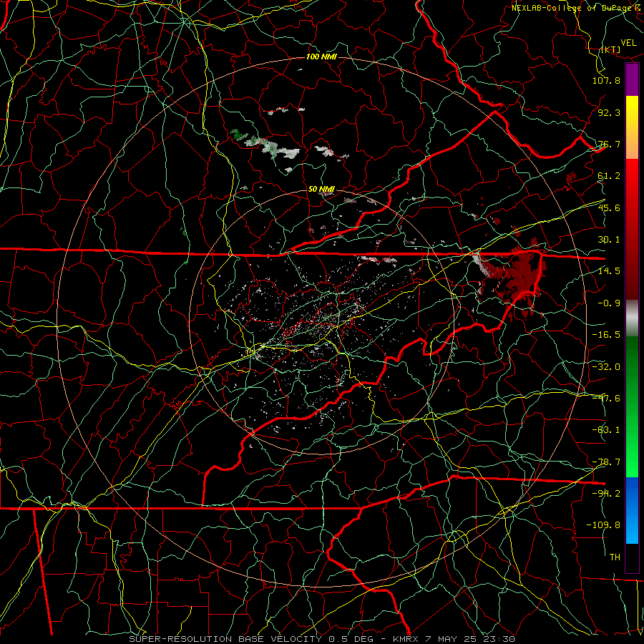The image size is (644, 644).
Task: Click the 14.5 value on velocity scale
Action: (x=609, y=271)
